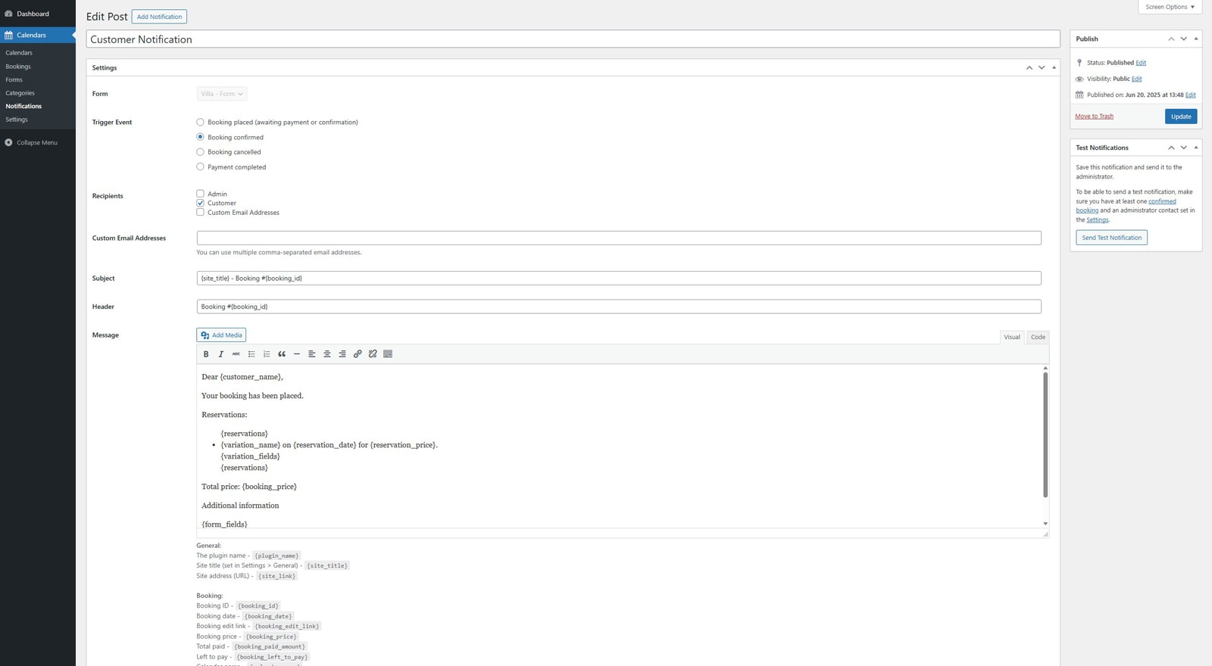
Task: Remove link in message editor
Action: pos(373,354)
